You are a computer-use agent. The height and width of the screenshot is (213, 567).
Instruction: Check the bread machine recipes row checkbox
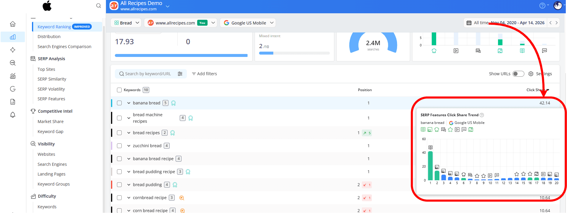[119, 118]
